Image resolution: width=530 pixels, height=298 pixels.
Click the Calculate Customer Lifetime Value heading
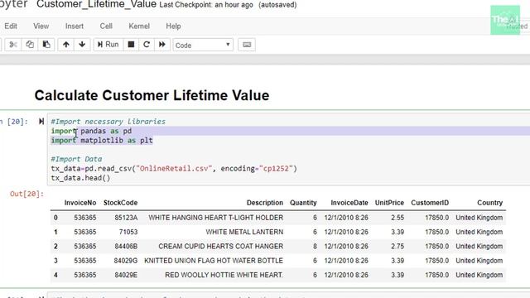[x=152, y=95]
